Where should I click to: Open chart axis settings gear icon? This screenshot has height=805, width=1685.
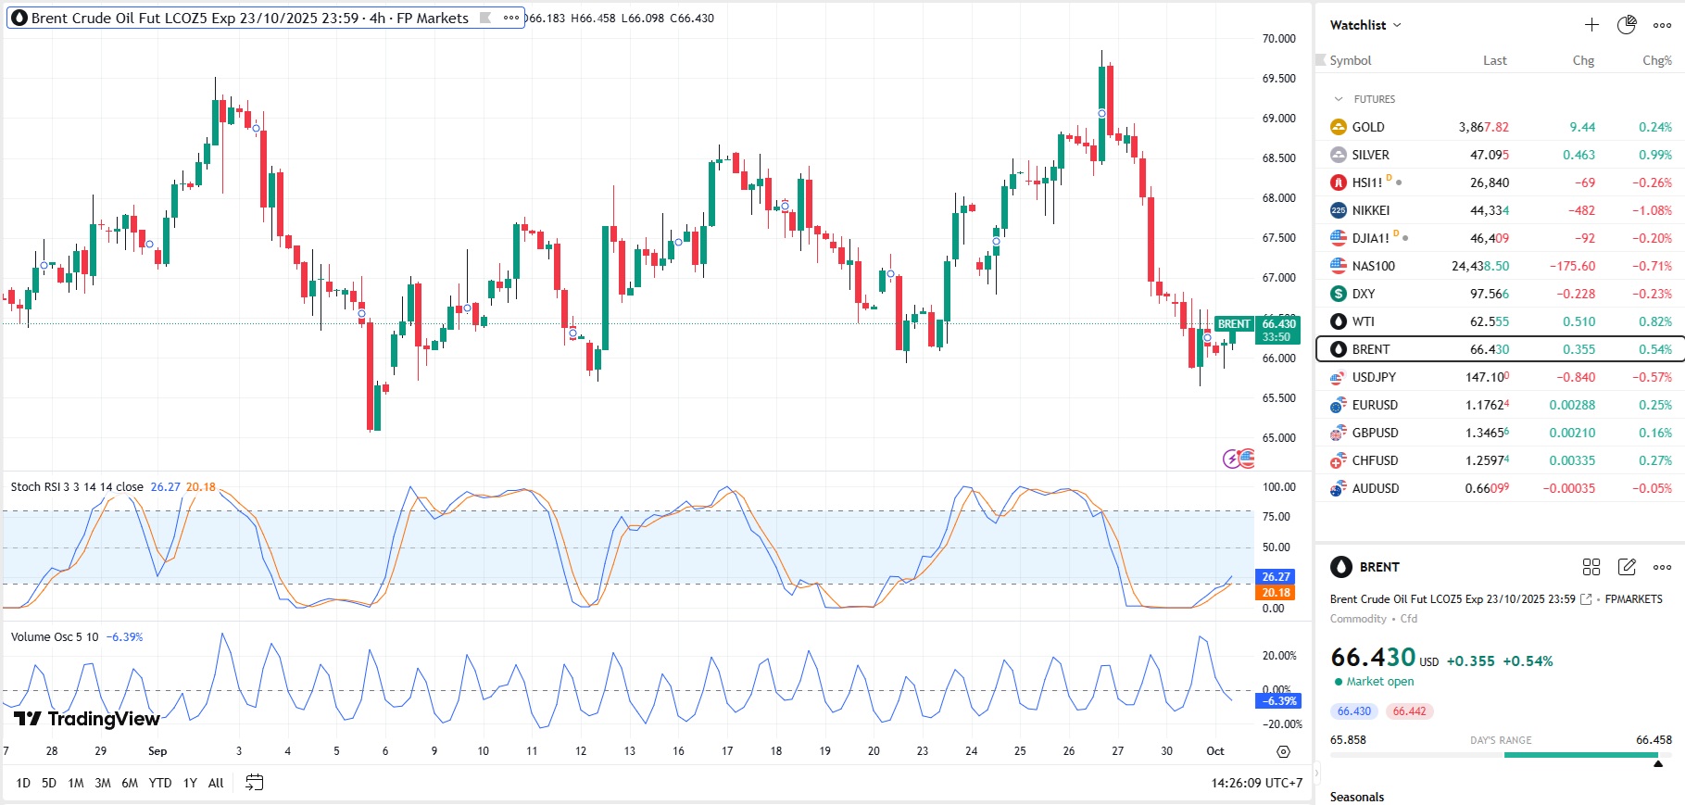tap(1283, 751)
